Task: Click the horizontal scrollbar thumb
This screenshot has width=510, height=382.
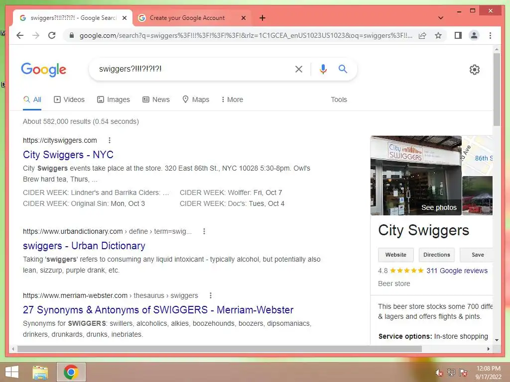Action: [x=220, y=349]
